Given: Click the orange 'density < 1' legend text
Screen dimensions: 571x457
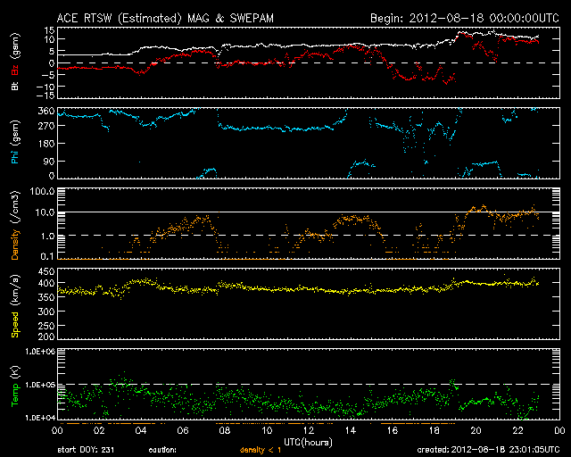Looking at the screenshot, I should tap(261, 450).
